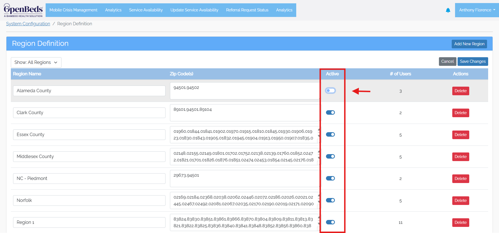Click Norfolk zip codes box
Screen dimensions: 499x233
pyautogui.click(x=245, y=201)
